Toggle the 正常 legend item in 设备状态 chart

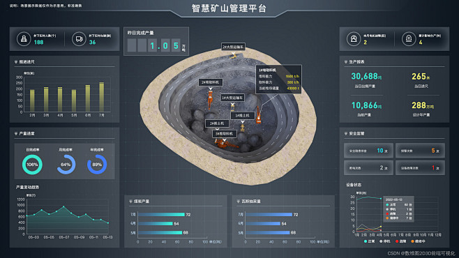(x=369, y=241)
